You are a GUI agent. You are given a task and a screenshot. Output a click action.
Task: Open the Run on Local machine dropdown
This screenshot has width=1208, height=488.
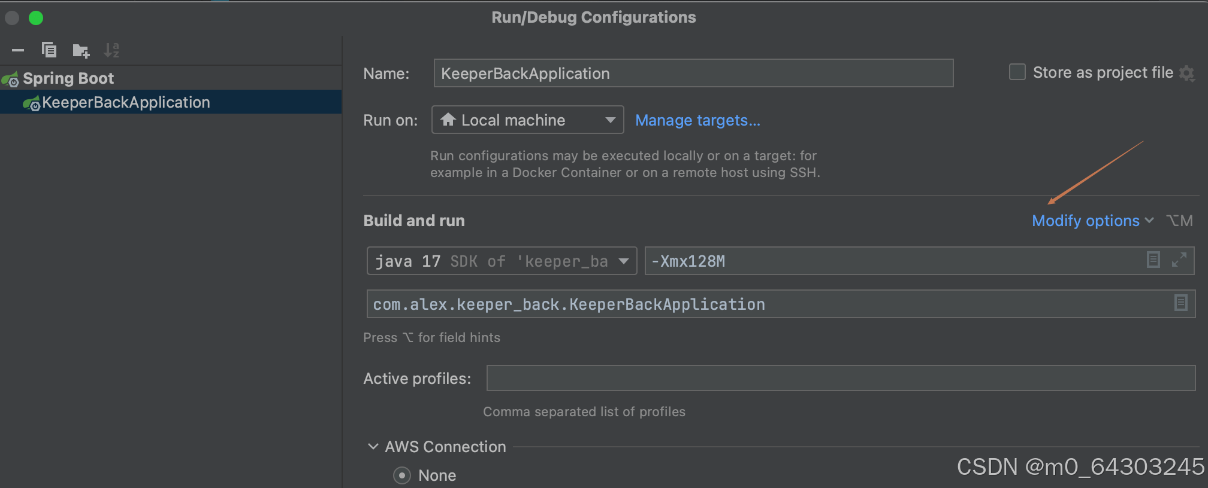(527, 120)
